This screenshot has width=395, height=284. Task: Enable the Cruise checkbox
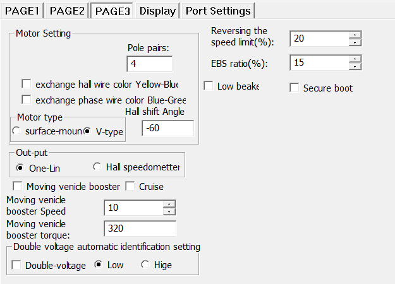[130, 186]
